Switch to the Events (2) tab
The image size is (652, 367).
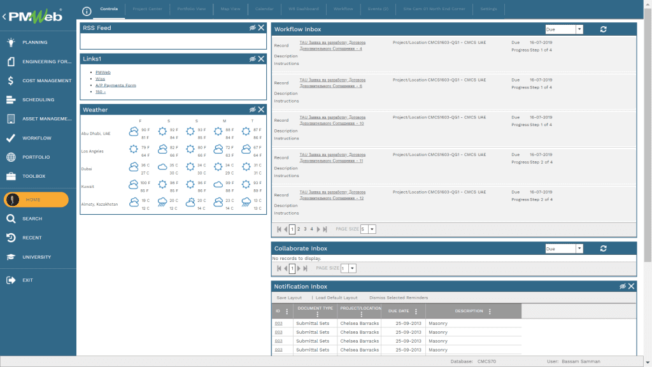(378, 9)
